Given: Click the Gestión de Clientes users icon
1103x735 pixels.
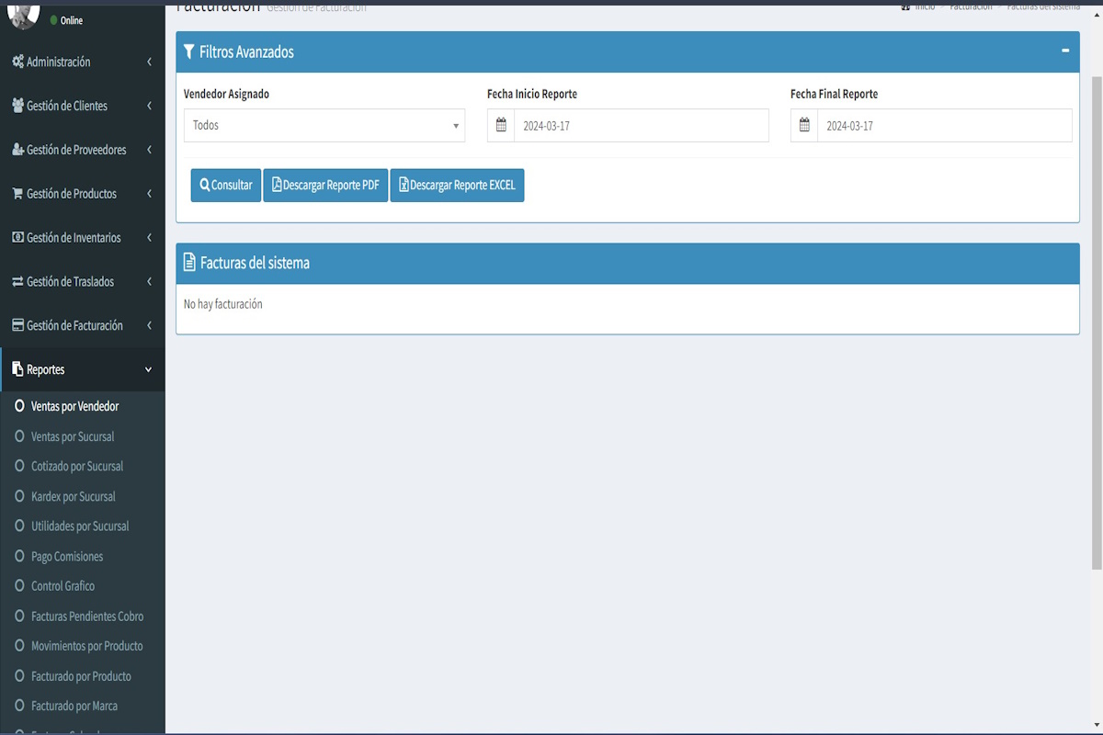Looking at the screenshot, I should coord(17,106).
